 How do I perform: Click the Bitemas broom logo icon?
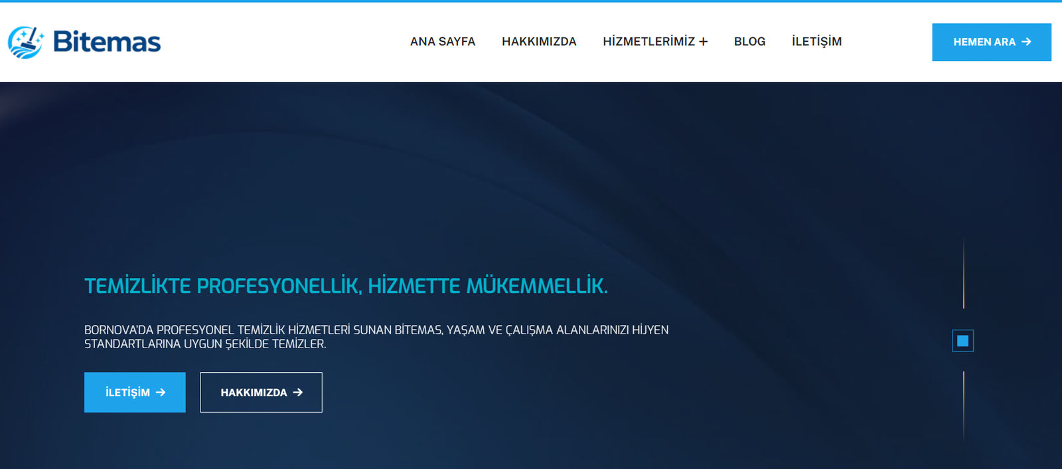coord(25,42)
